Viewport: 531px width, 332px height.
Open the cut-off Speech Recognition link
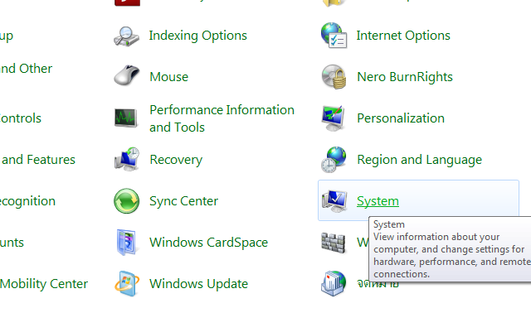[27, 201]
